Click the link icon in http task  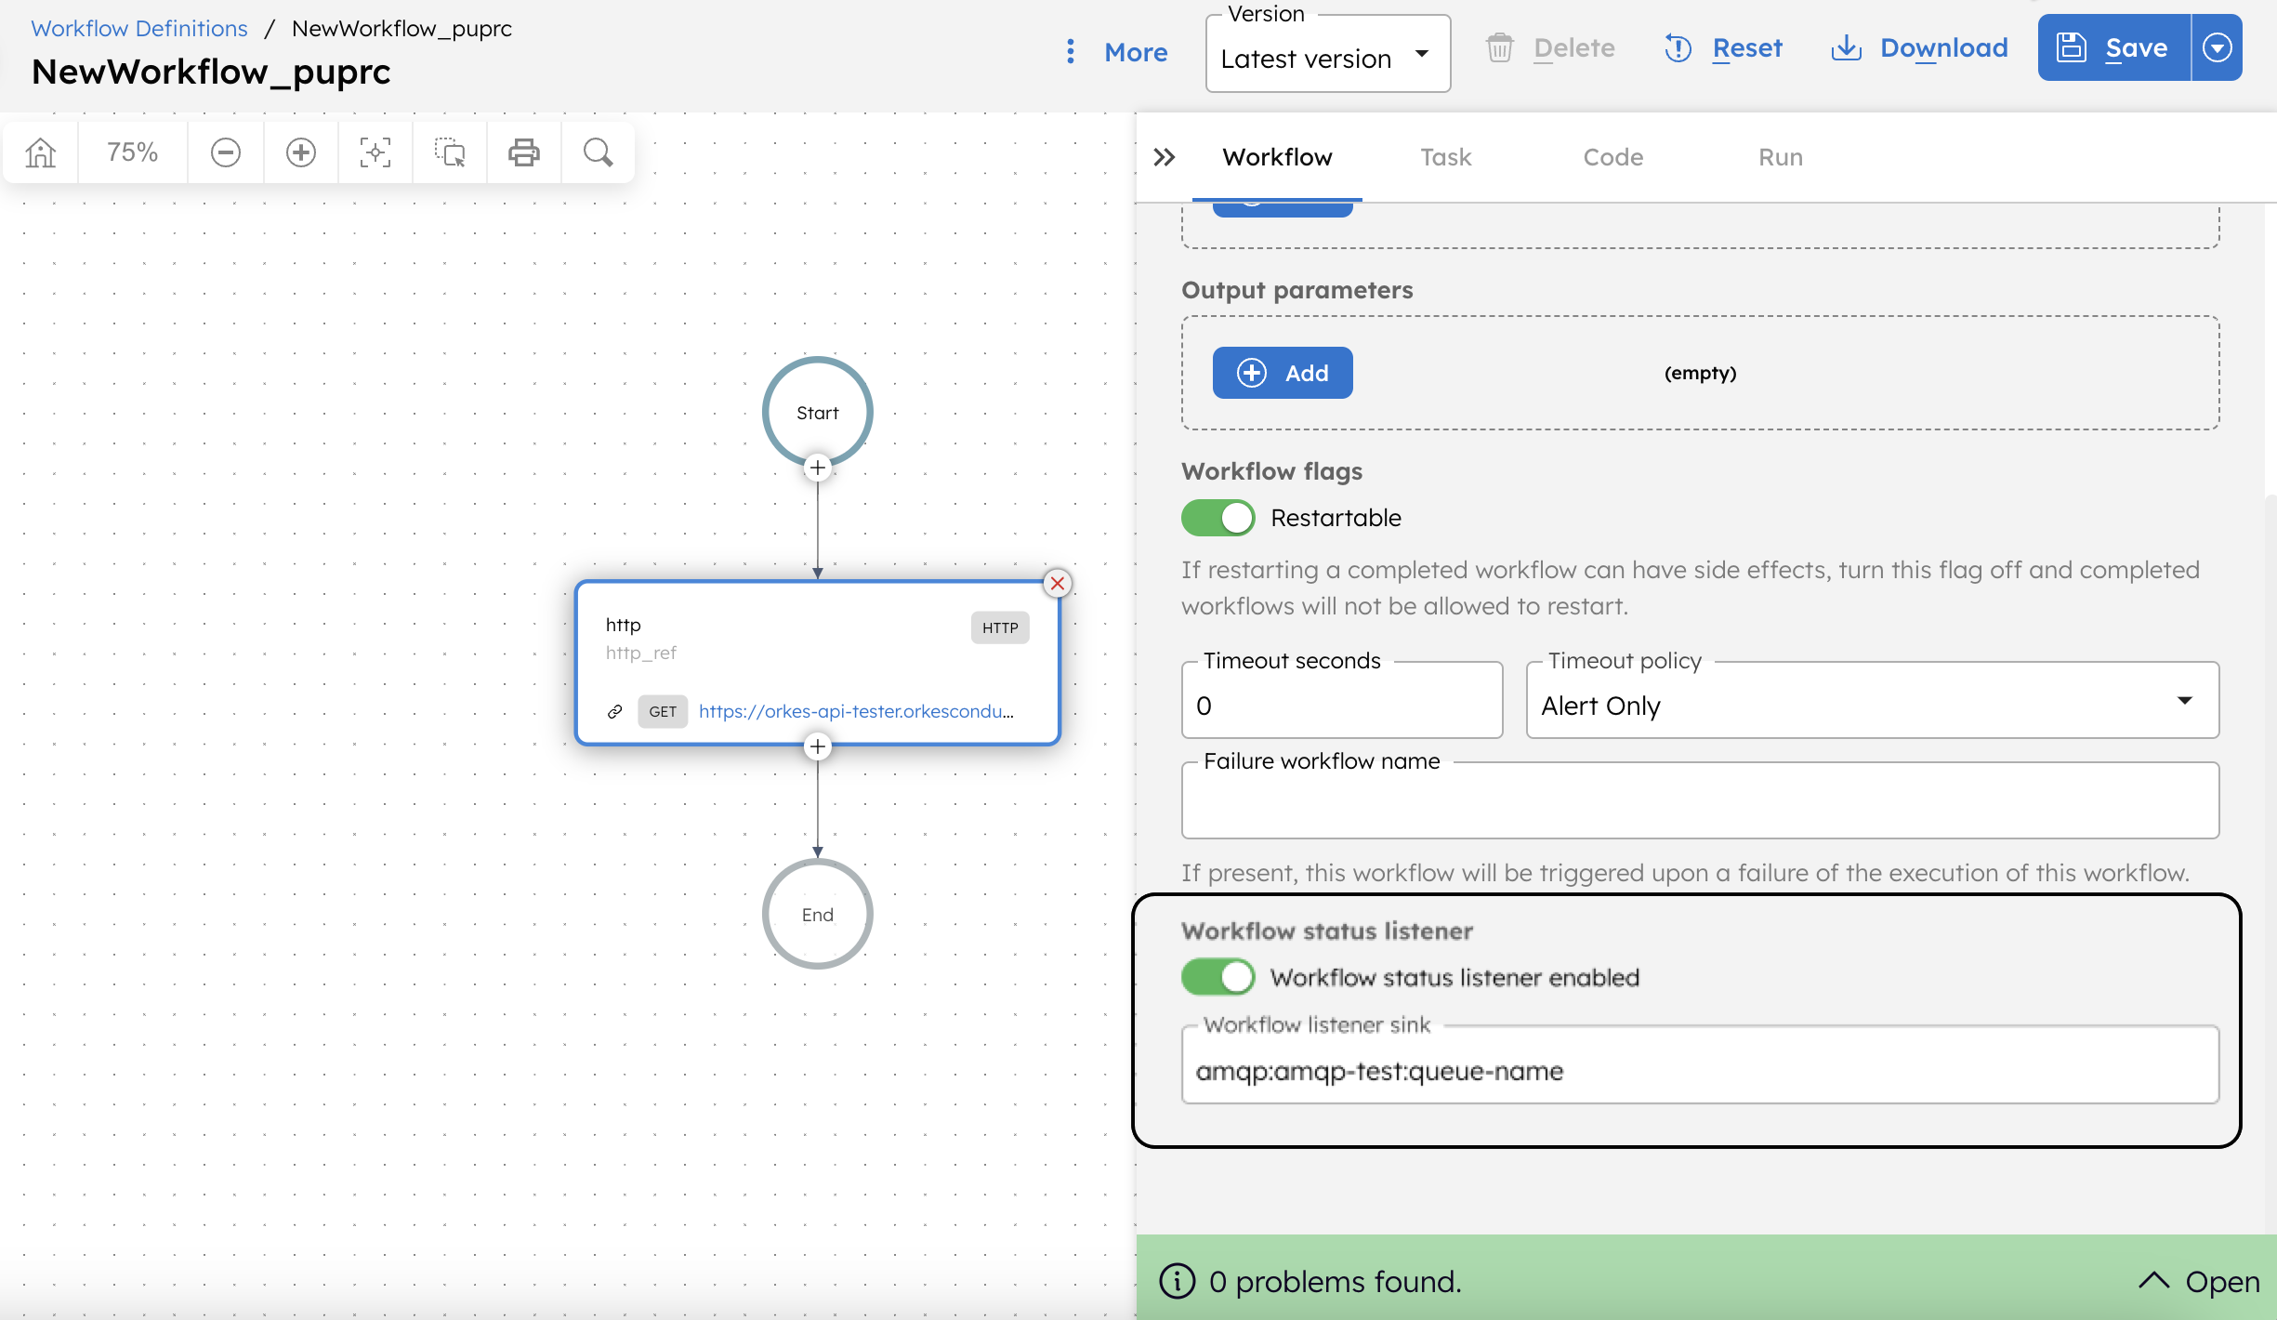[614, 711]
